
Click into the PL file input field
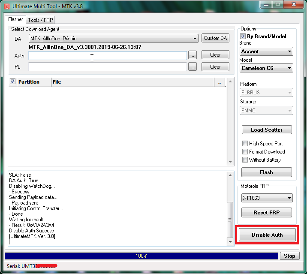click(108, 67)
